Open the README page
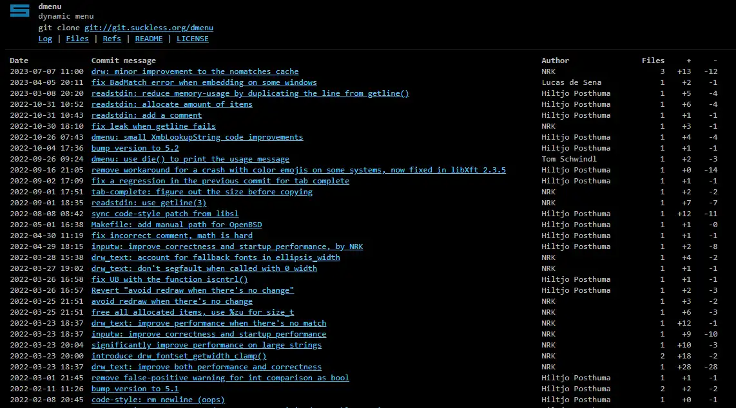Image resolution: width=736 pixels, height=408 pixels. 149,39
